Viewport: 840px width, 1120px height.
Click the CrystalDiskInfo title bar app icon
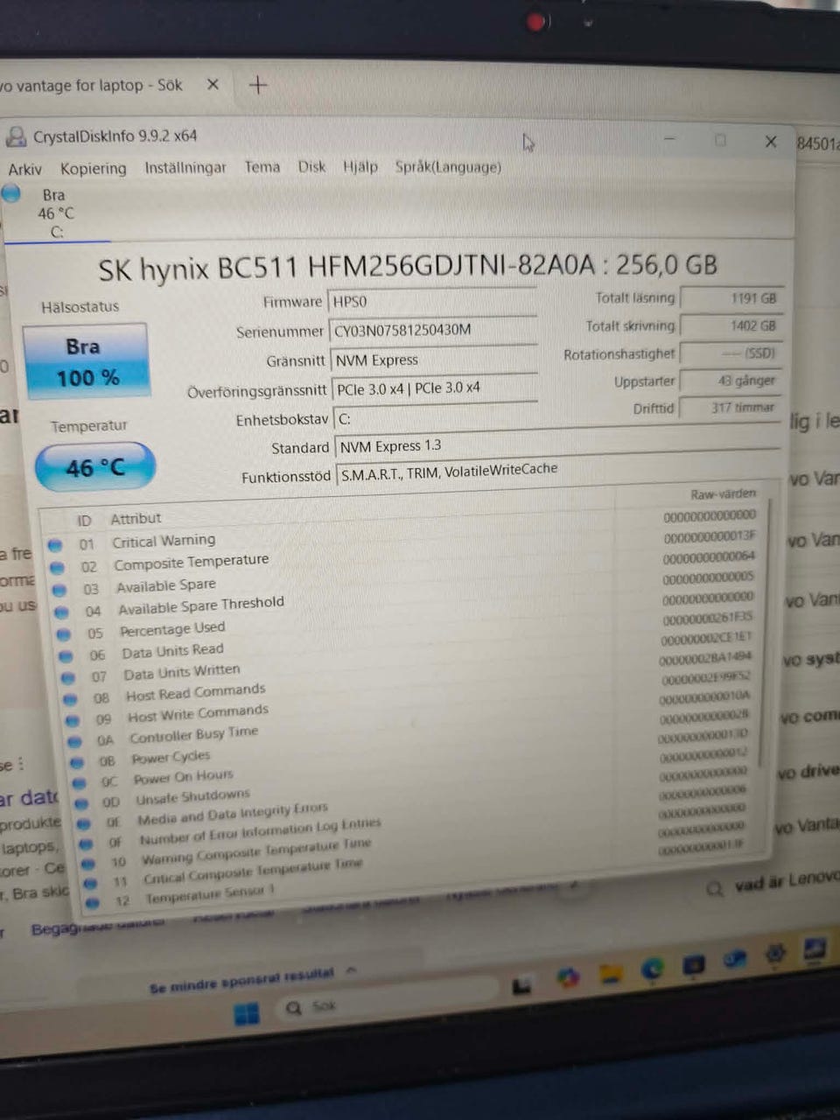pyautogui.click(x=16, y=136)
